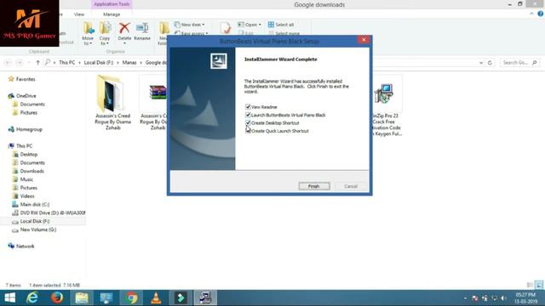Viewport: 545px width, 306px height.
Task: Open Desktop under This PC
Action: (25, 154)
